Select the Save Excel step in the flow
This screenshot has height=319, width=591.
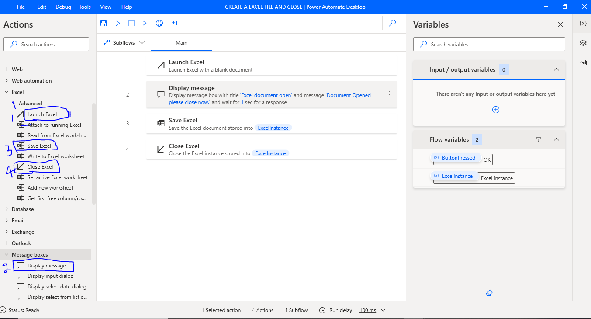[x=271, y=124]
